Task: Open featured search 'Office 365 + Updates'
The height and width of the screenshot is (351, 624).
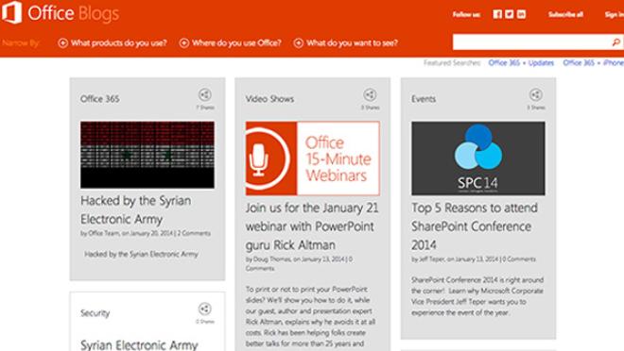Action: [x=521, y=62]
